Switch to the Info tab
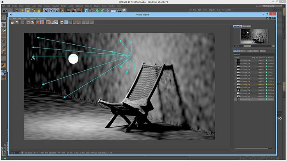Screen dimensions: 287x161 point(243,51)
